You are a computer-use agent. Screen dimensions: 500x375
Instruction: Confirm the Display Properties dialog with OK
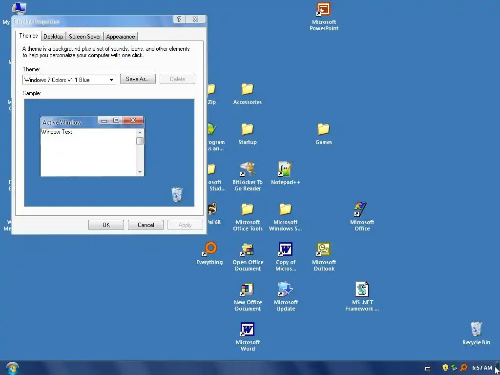pos(106,225)
